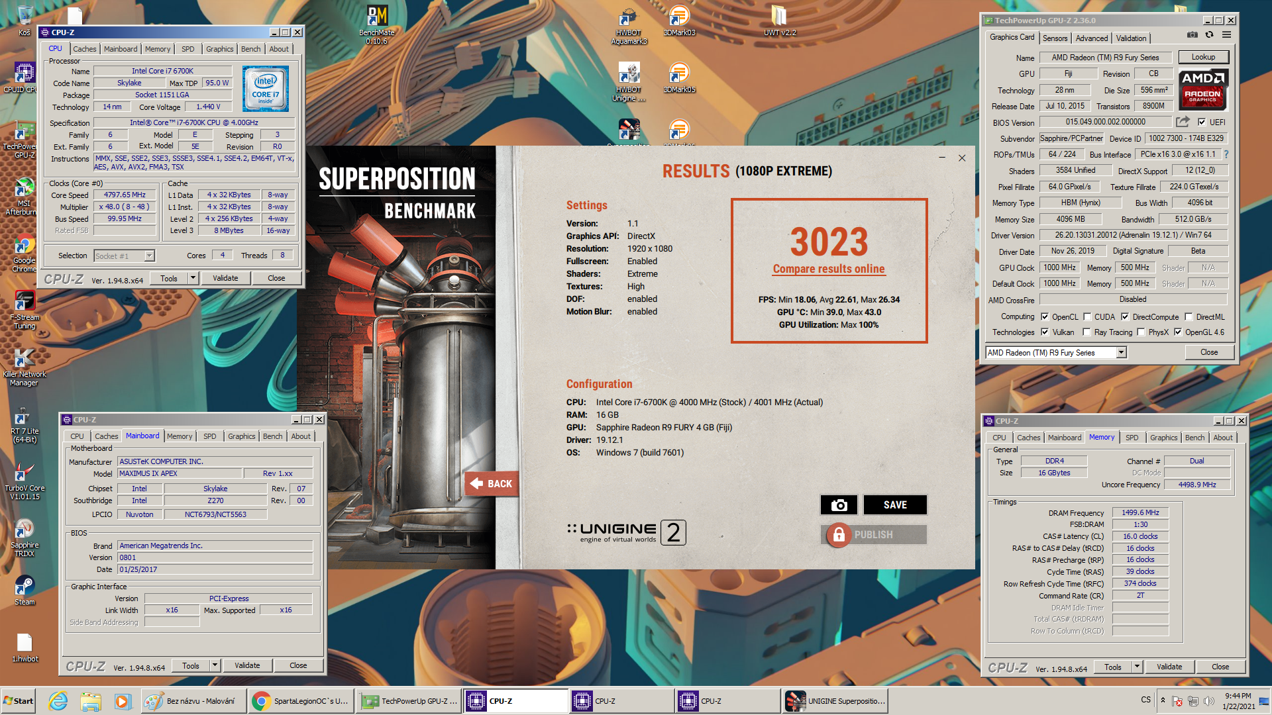Click the GPU-Z screenshot camera icon
1272x715 pixels.
click(x=1192, y=35)
